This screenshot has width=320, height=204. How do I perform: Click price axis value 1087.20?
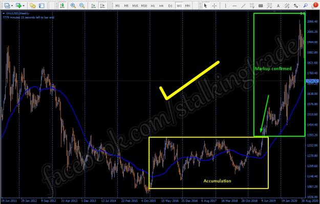pos(312,187)
